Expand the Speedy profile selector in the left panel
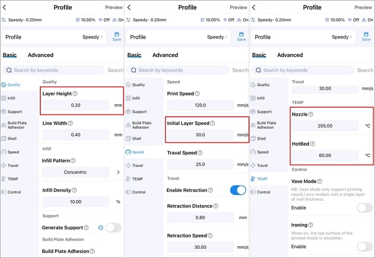 (92, 37)
